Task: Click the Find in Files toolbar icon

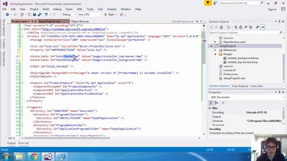Action: tap(122, 14)
